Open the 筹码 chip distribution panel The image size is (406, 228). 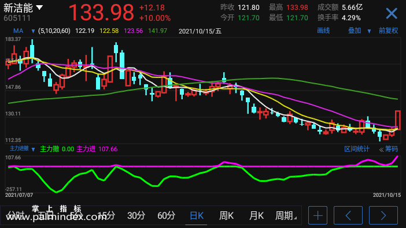(389, 149)
